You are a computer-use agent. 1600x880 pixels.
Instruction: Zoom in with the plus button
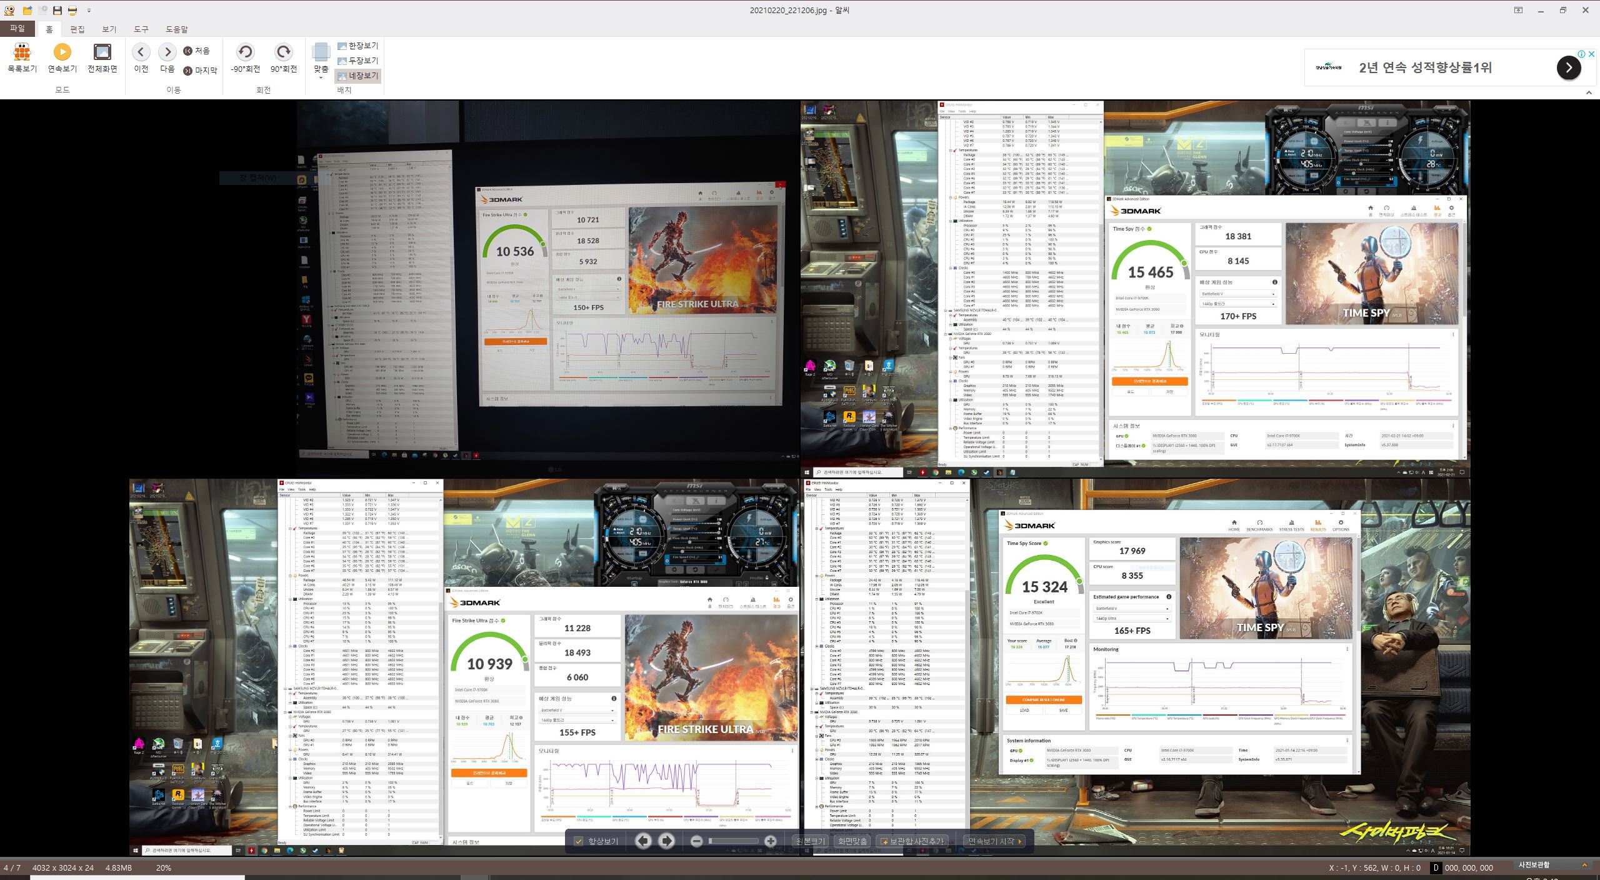pos(771,841)
